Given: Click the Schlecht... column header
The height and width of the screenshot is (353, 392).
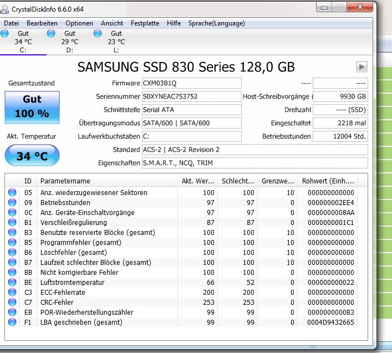Looking at the screenshot, I should click(x=237, y=181).
